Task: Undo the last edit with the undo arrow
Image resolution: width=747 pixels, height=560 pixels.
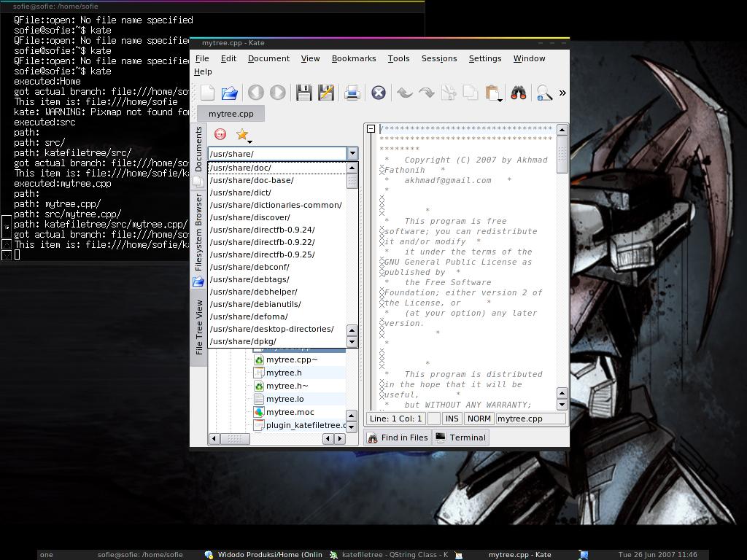Action: [x=404, y=93]
